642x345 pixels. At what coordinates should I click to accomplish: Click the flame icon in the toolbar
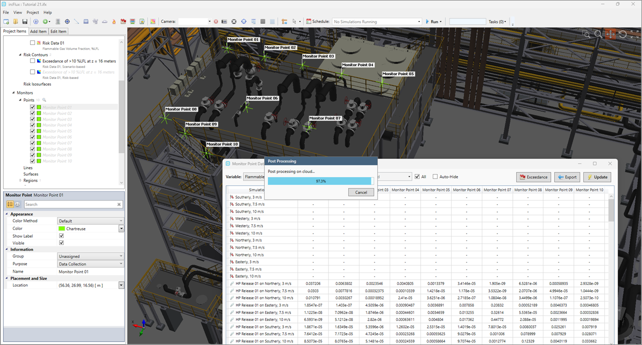click(114, 21)
